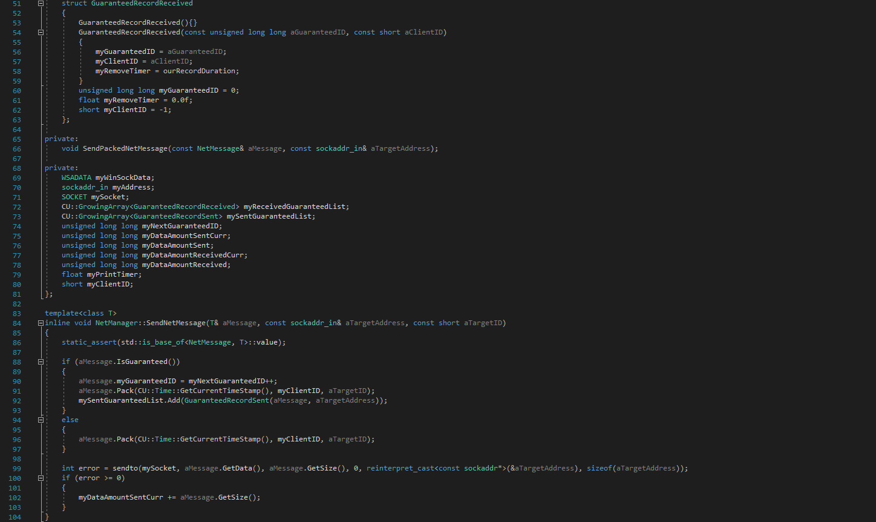Click aTargetID parameter on line 84
Image resolution: width=876 pixels, height=522 pixels.
pyautogui.click(x=483, y=323)
